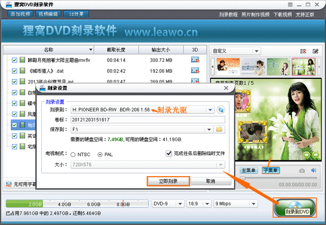Uncheck the 《城市猎人》.dat checkbox
The width and height of the screenshot is (326, 225).
click(x=14, y=71)
